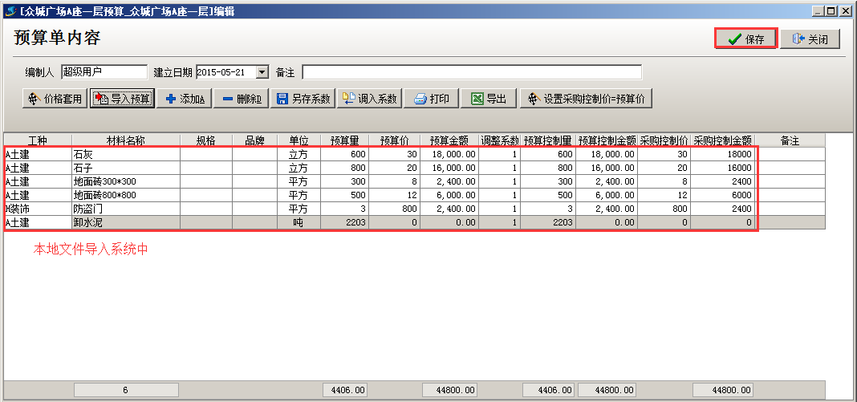Image resolution: width=857 pixels, height=402 pixels.
Task: Click the 价格套用 toolbar button
Action: (55, 99)
